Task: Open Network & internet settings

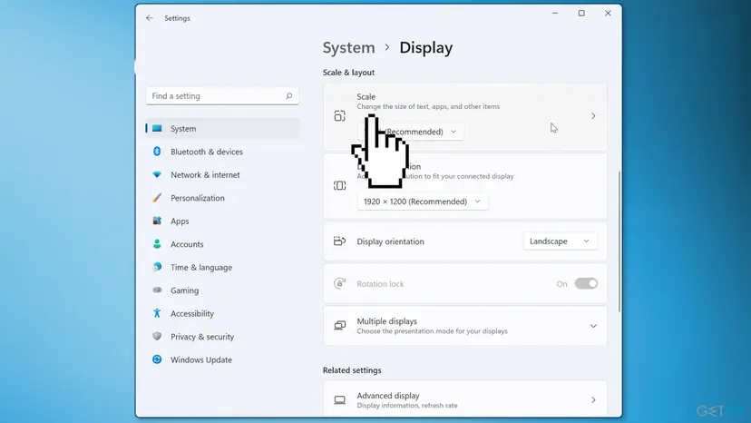Action: tap(222, 174)
